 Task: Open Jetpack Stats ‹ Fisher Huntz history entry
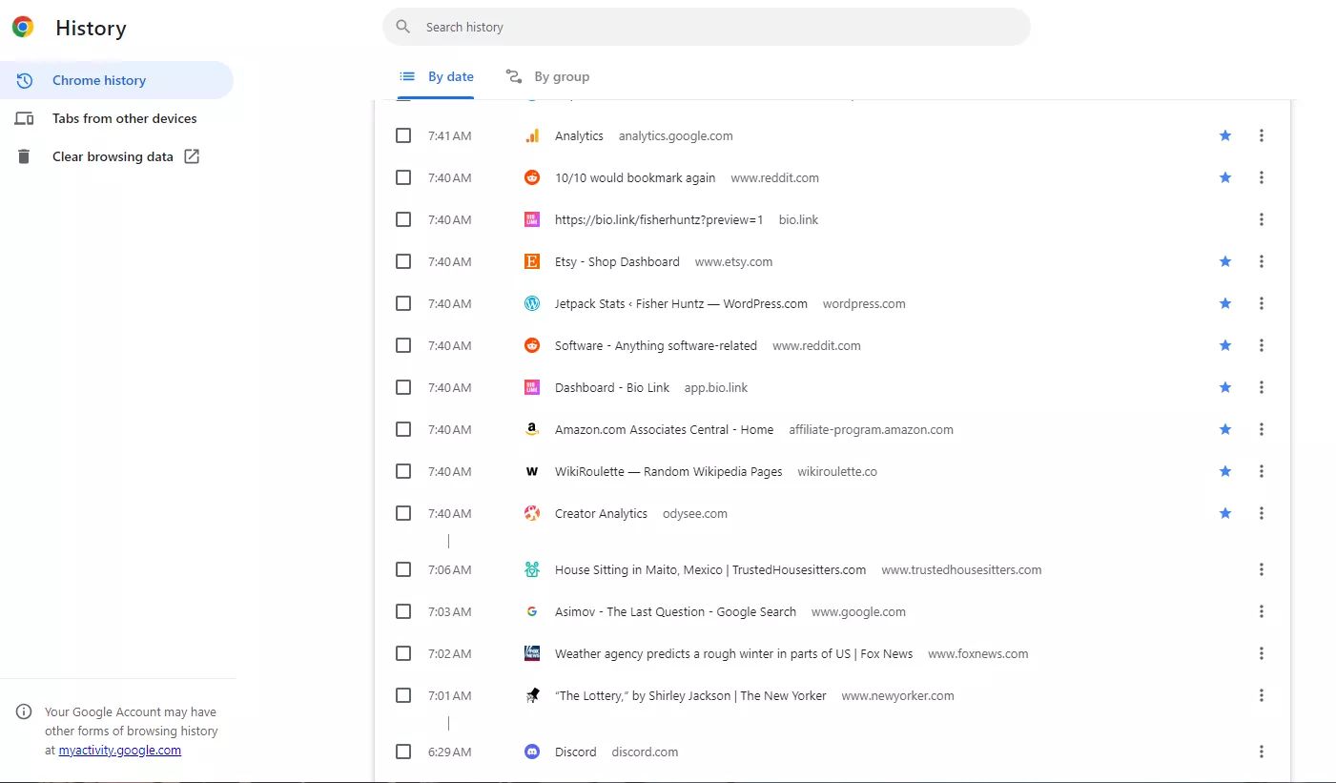click(x=681, y=303)
